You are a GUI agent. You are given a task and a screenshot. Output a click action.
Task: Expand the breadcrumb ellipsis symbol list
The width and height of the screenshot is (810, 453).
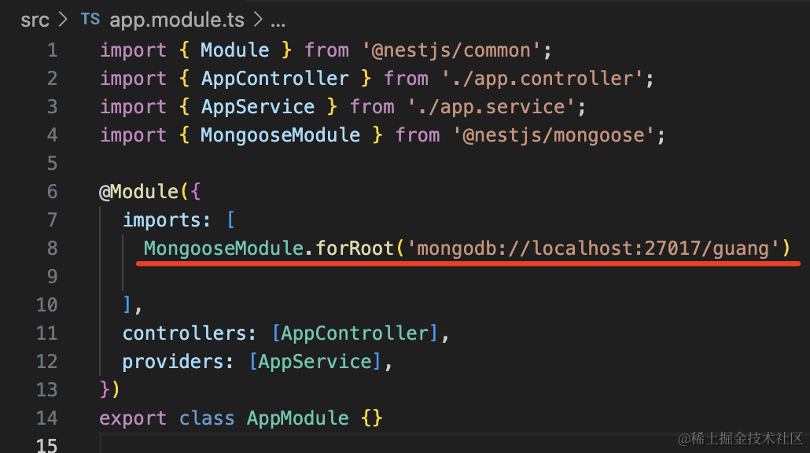click(x=278, y=24)
